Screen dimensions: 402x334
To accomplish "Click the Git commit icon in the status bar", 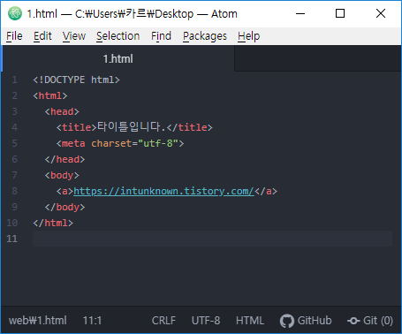I will point(353,321).
